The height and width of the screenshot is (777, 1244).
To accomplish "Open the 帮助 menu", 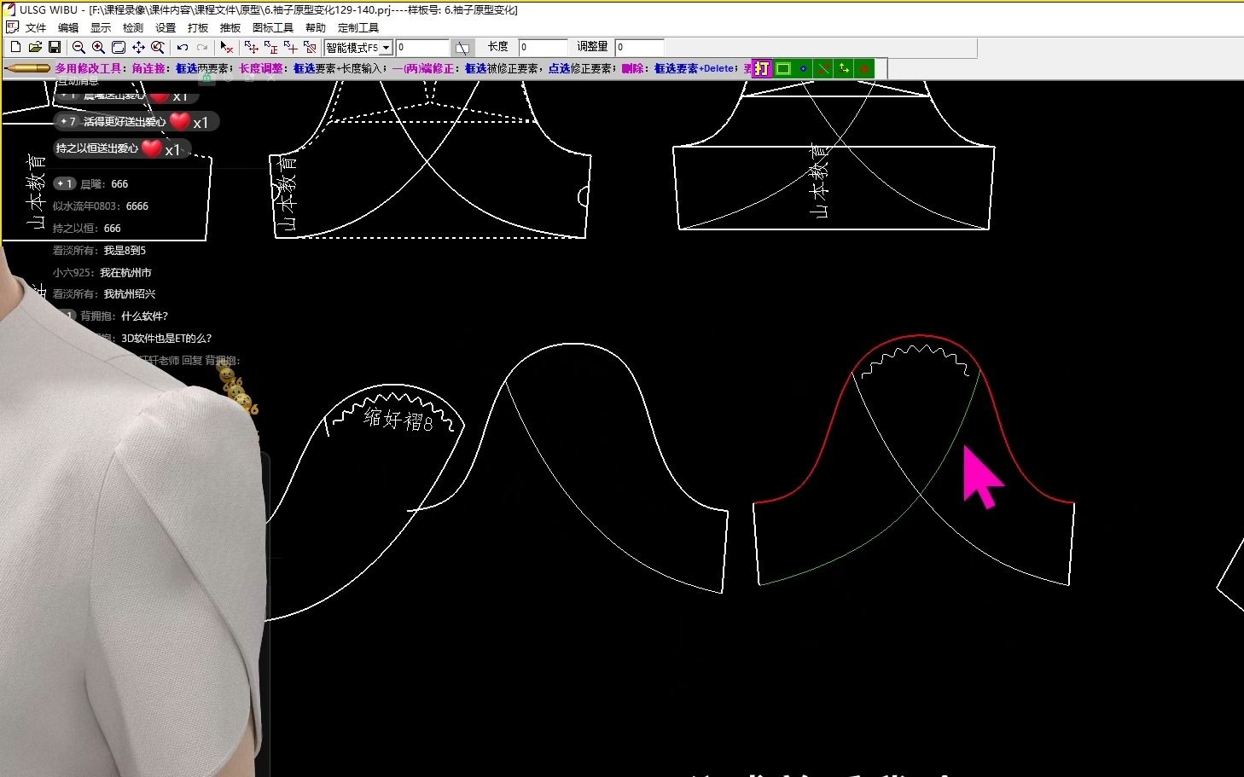I will [316, 27].
